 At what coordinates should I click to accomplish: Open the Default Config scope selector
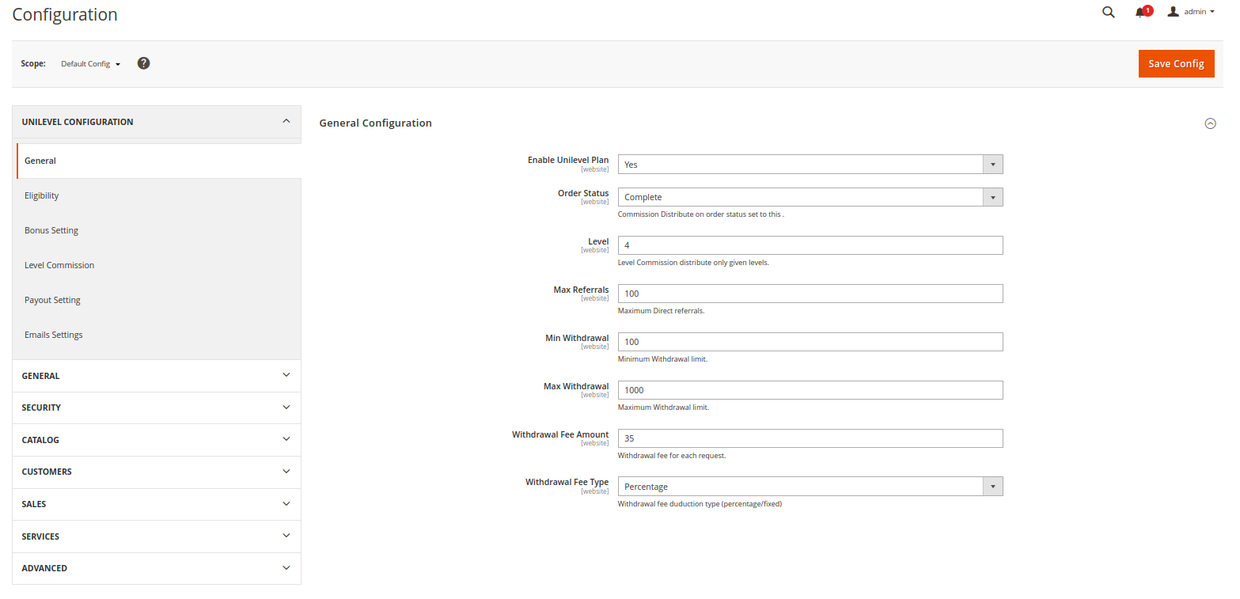coord(87,64)
